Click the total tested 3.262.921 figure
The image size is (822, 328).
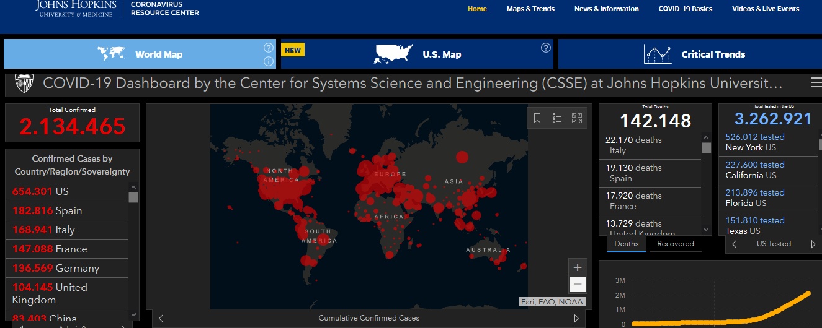tap(773, 119)
